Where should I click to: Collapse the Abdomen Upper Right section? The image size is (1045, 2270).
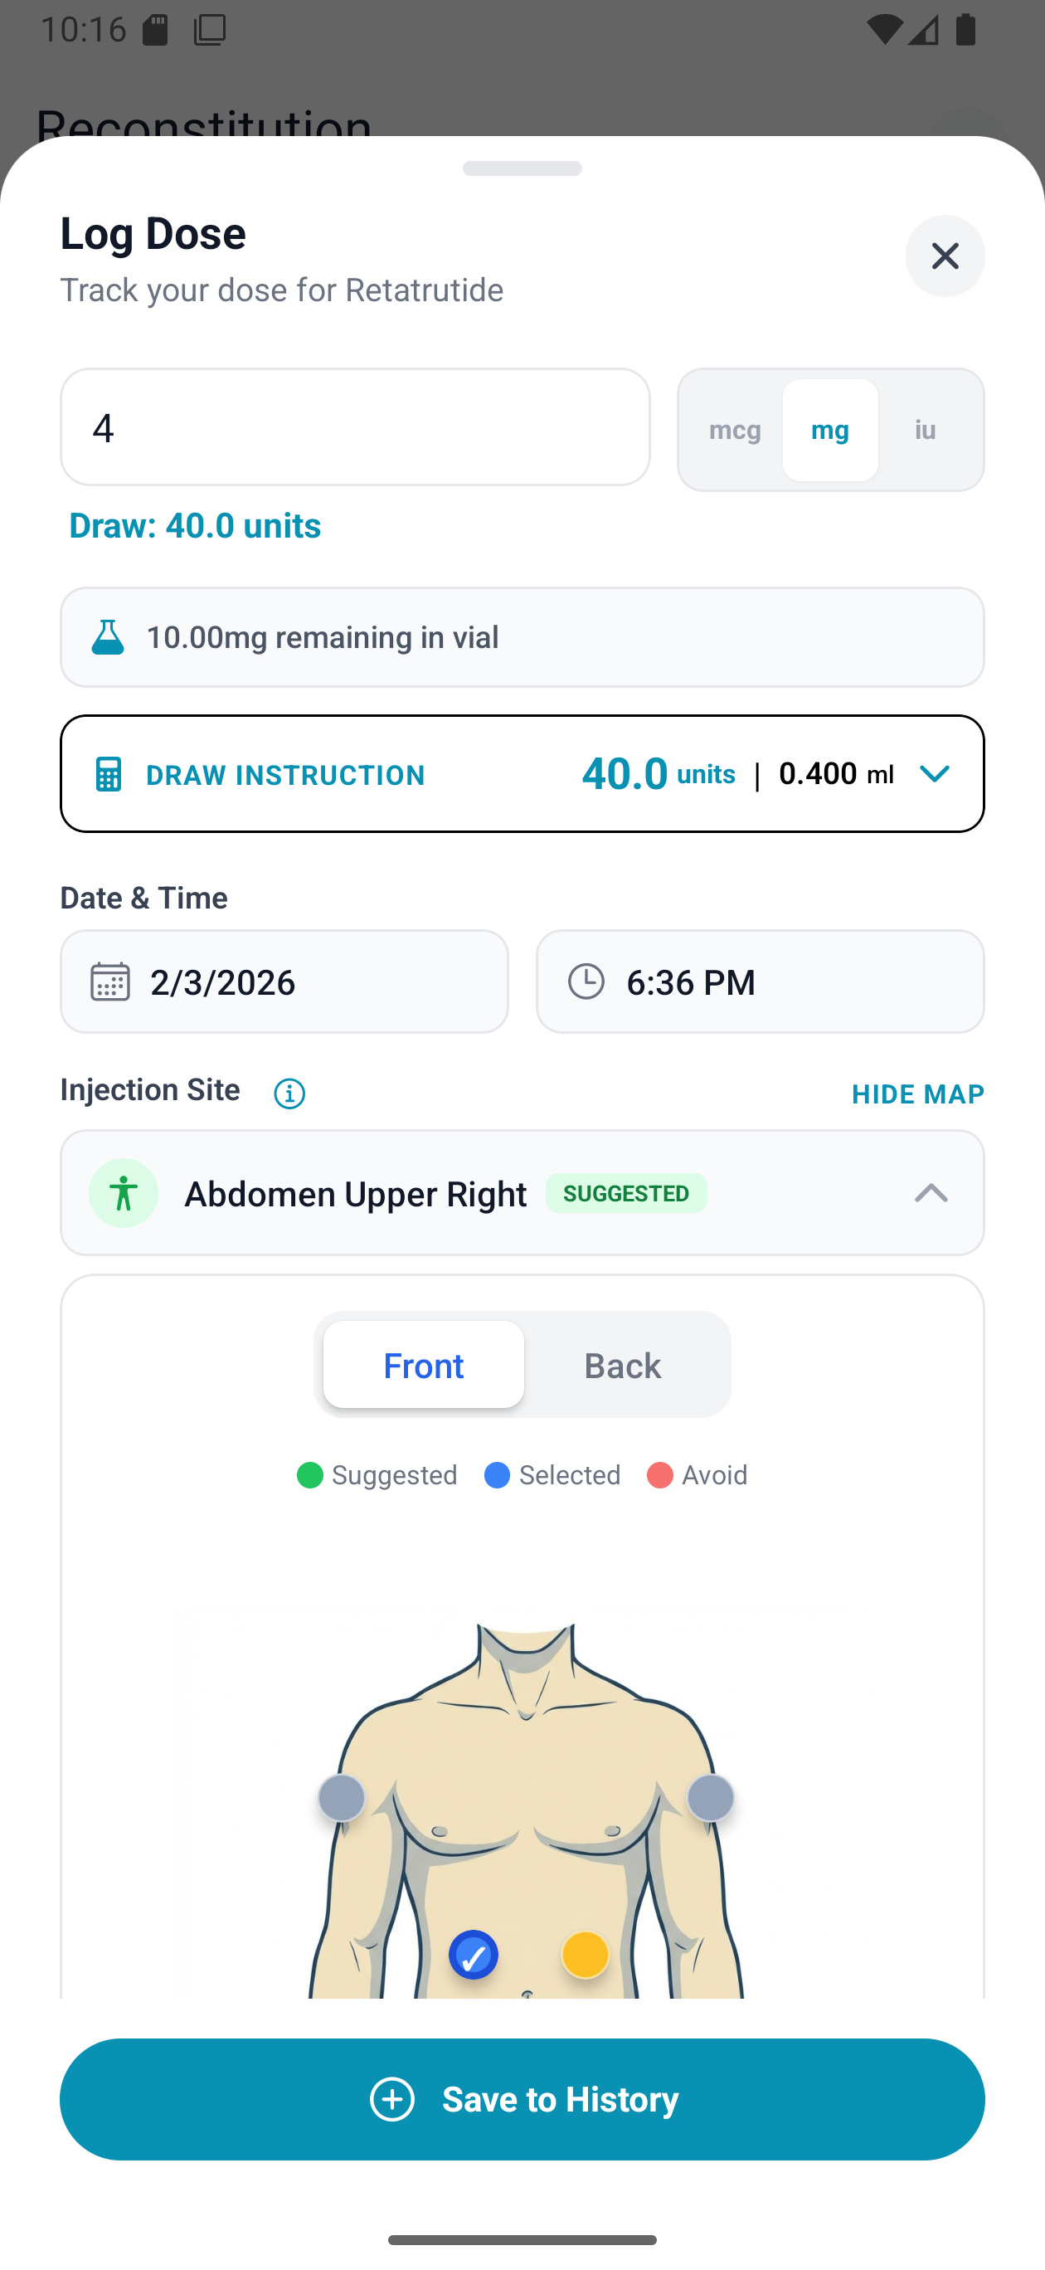point(932,1194)
